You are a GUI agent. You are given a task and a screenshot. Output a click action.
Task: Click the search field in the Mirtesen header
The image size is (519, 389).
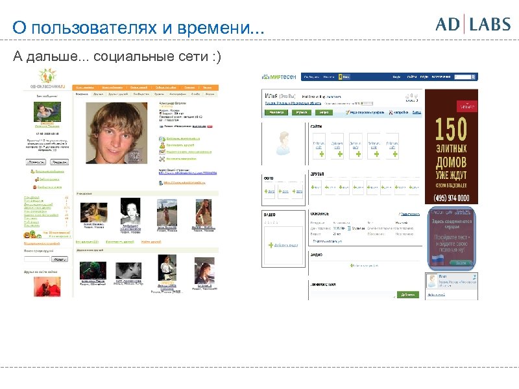coord(463,77)
